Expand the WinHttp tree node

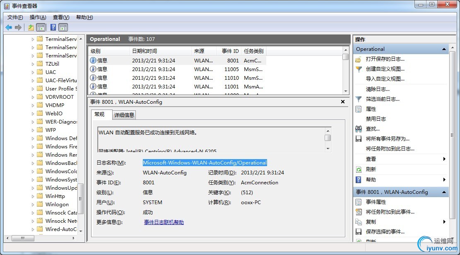[x=33, y=196]
